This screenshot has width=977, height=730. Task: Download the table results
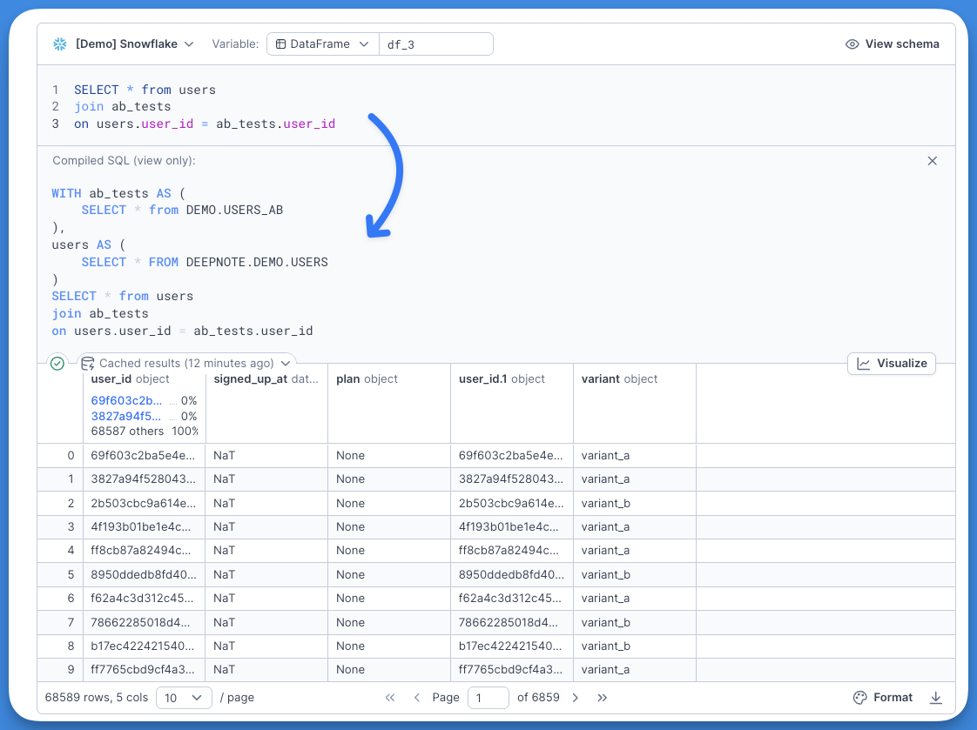click(936, 698)
